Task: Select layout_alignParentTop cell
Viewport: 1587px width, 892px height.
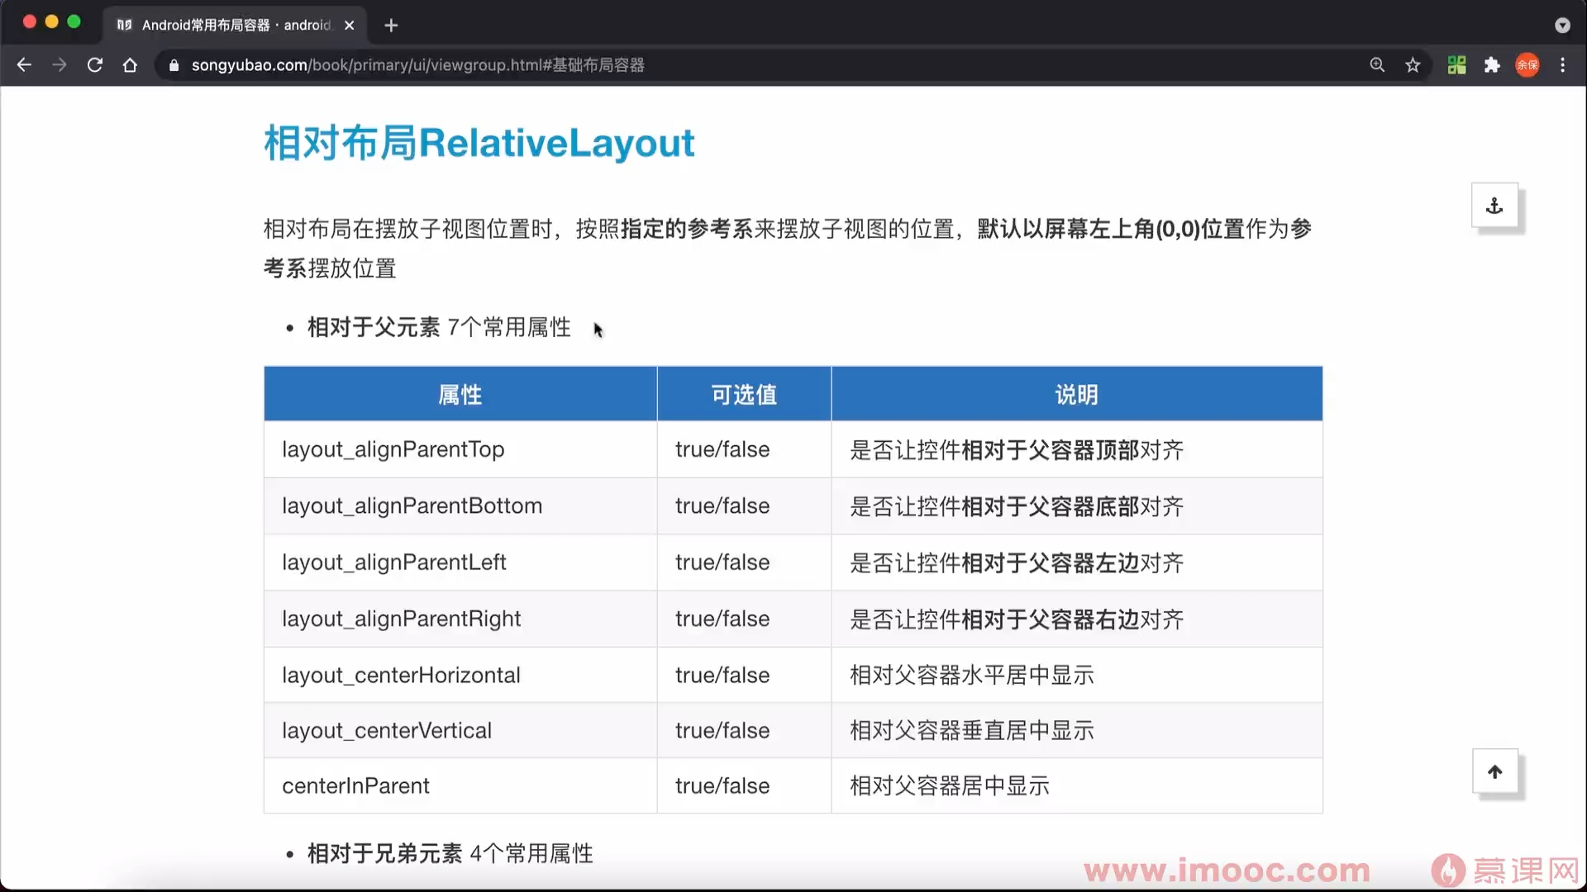Action: [460, 449]
